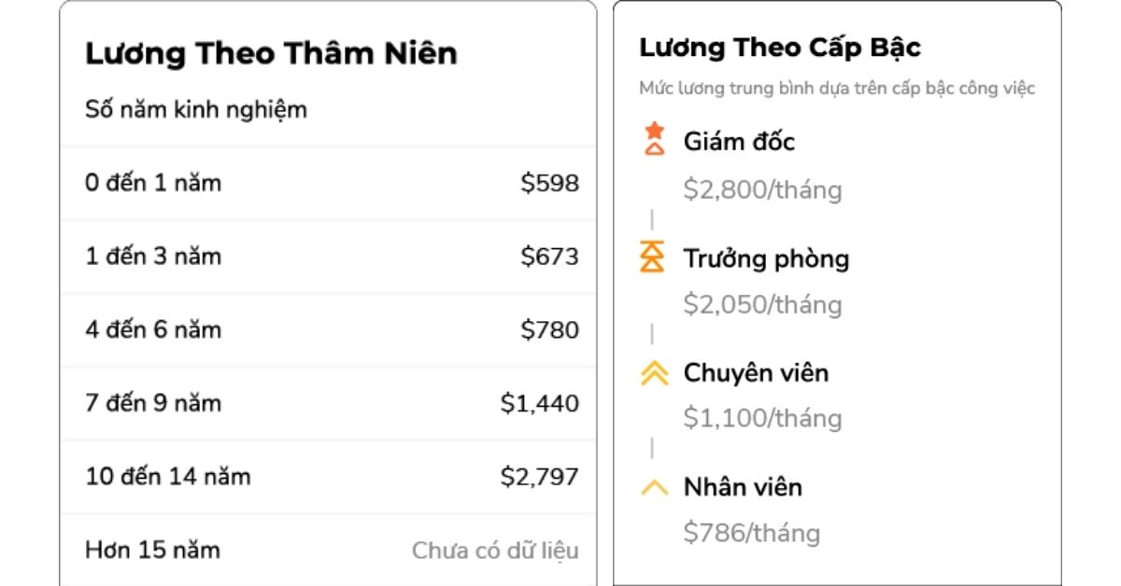Click the $2,050/tháng salary text

tap(762, 305)
